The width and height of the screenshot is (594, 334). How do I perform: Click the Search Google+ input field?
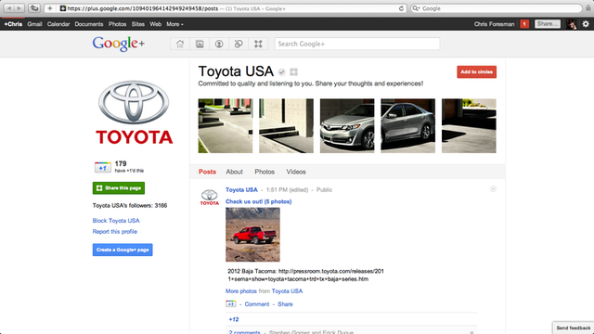pyautogui.click(x=357, y=44)
